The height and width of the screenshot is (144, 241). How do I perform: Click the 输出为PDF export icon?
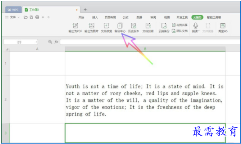coord(75,26)
